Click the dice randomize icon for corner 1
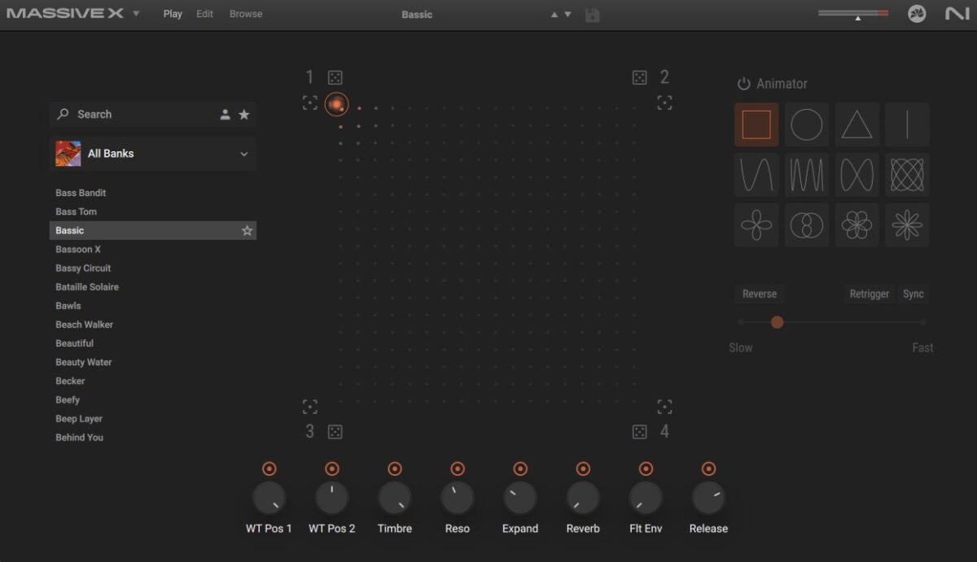This screenshot has height=562, width=977. [335, 77]
